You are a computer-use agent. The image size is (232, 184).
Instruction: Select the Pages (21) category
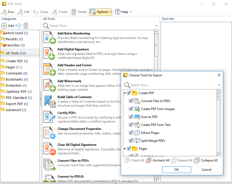pyautogui.click(x=20, y=67)
